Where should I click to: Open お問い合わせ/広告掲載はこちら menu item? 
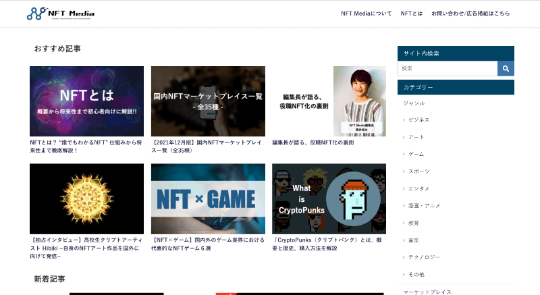[x=470, y=14]
